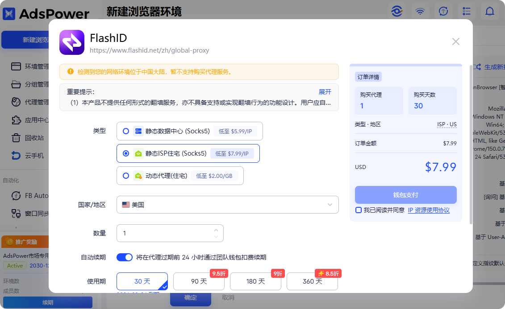Viewport: 505px width, 309px height.
Task: Select the 静态数据中心 (Socks5) radio option
Action: point(126,131)
